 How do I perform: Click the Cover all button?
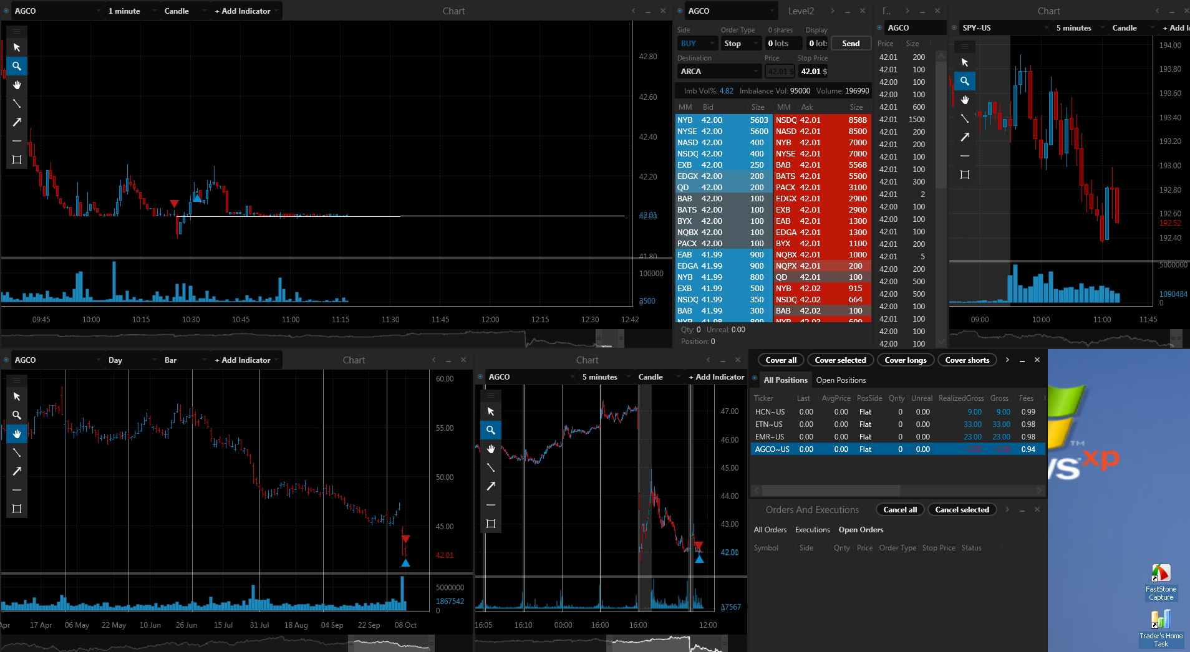tap(781, 360)
